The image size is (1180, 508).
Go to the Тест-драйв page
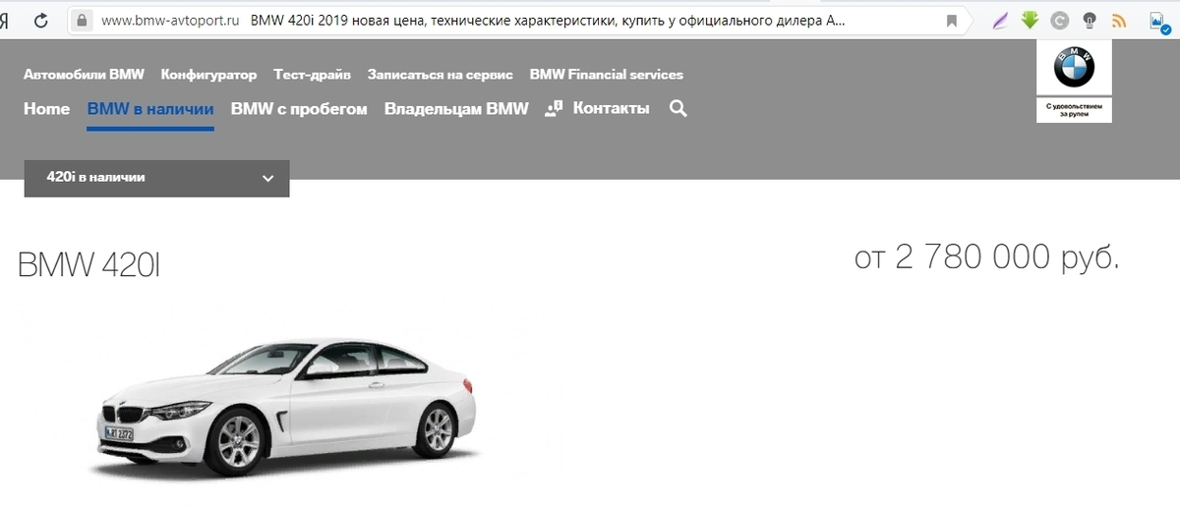coord(312,75)
